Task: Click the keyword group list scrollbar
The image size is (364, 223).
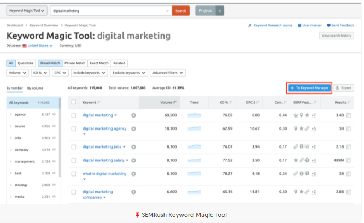Action: pos(60,137)
